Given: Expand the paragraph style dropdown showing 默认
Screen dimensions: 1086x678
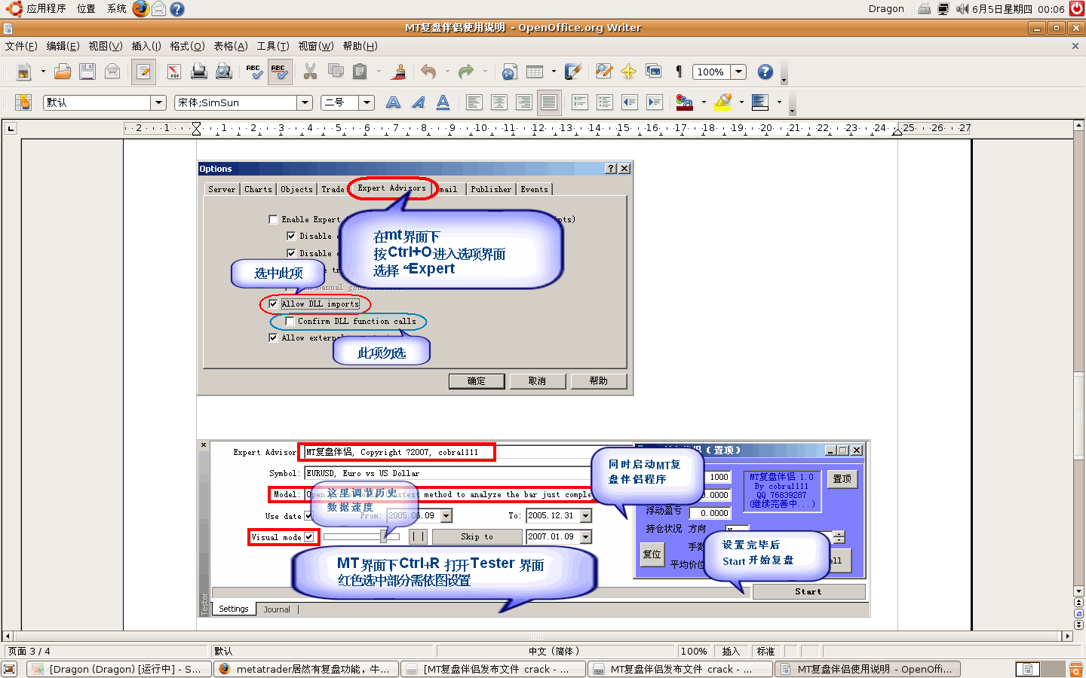Looking at the screenshot, I should 158,102.
